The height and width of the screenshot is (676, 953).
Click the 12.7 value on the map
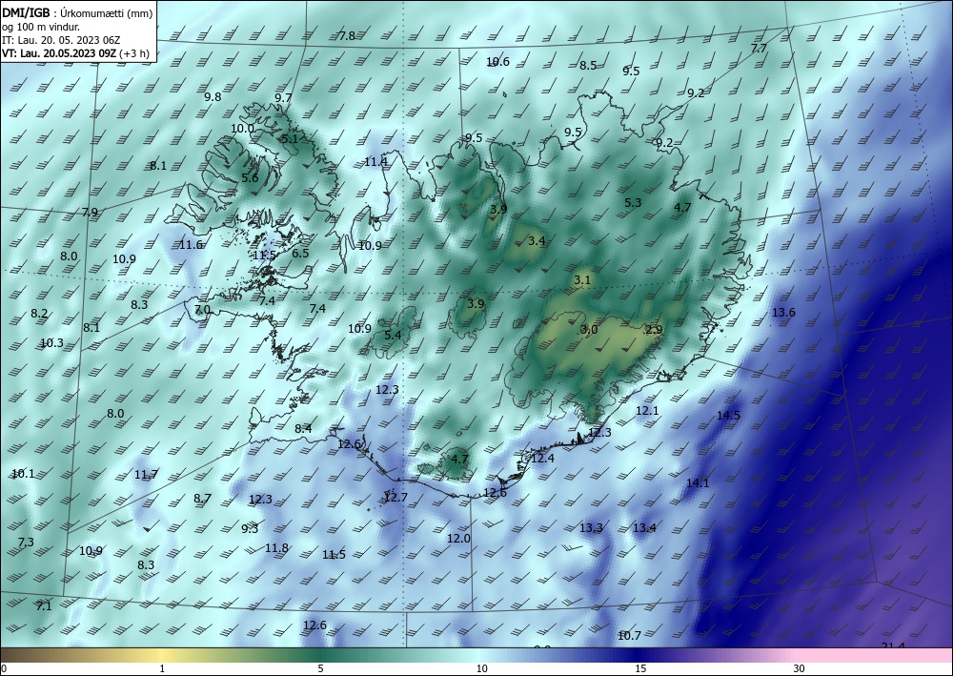(x=395, y=498)
